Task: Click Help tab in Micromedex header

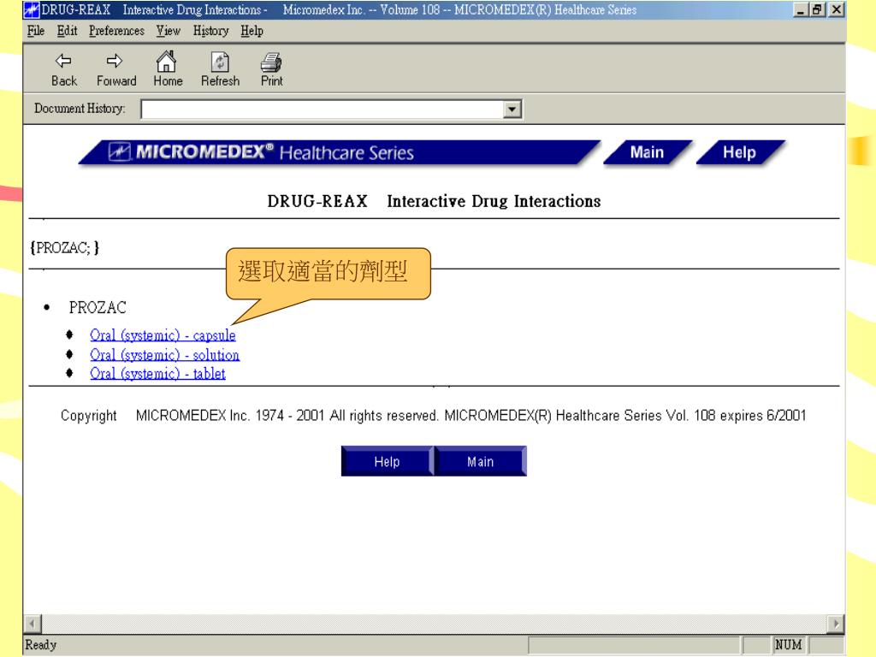Action: (x=740, y=152)
